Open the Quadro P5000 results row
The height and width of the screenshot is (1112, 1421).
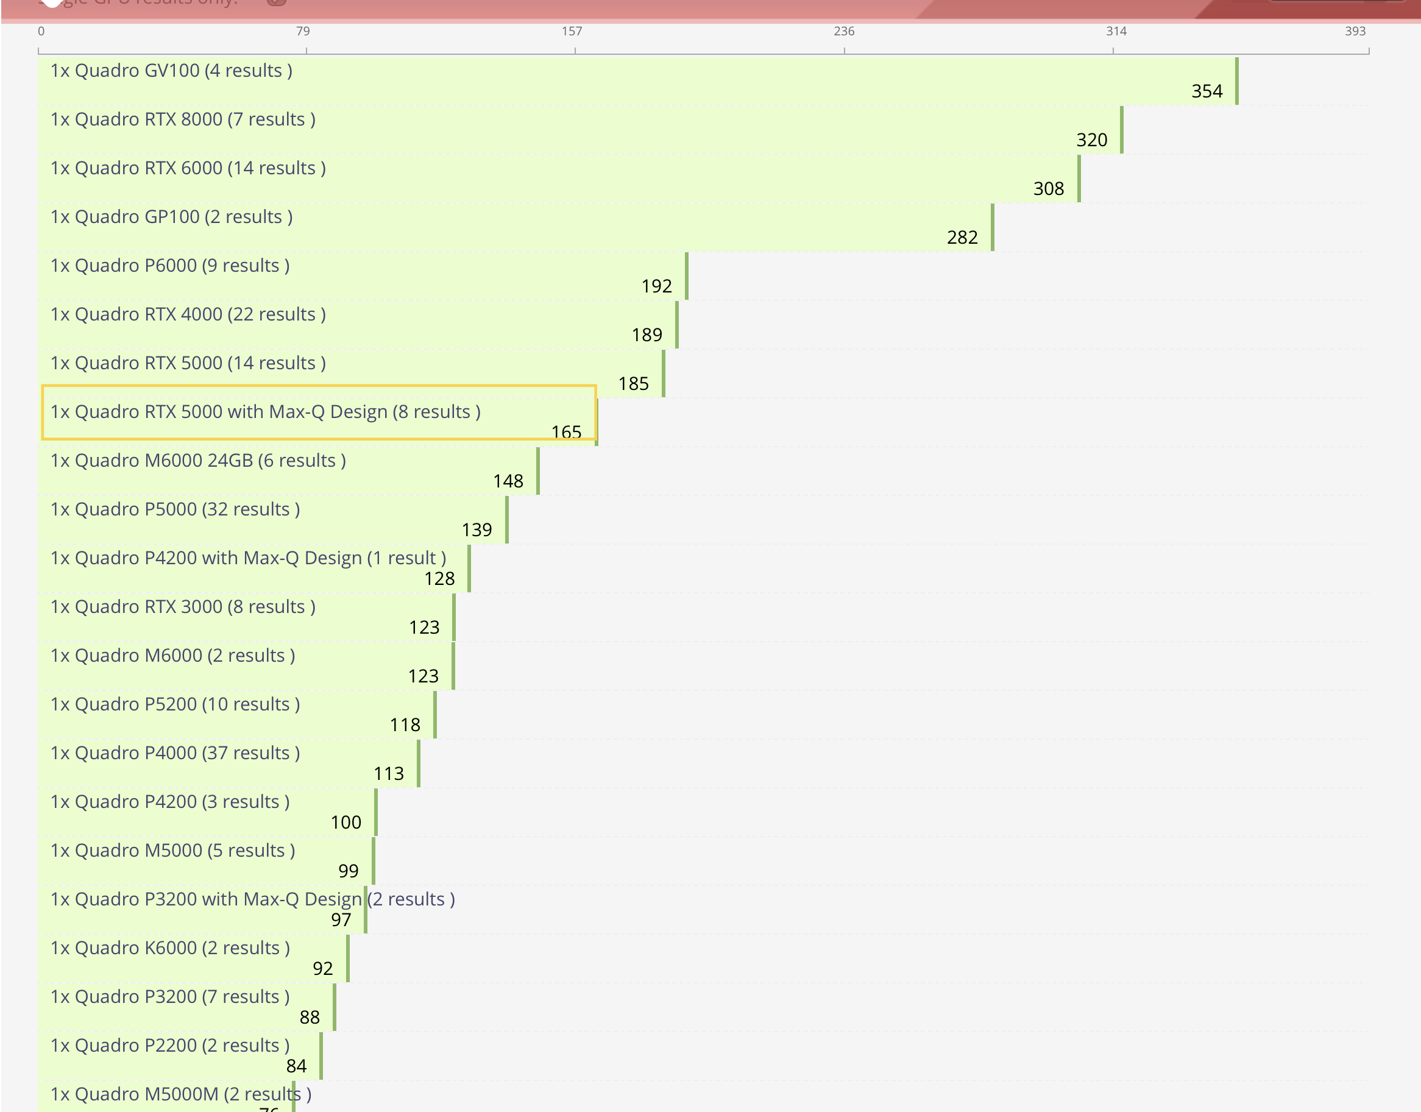tap(174, 510)
